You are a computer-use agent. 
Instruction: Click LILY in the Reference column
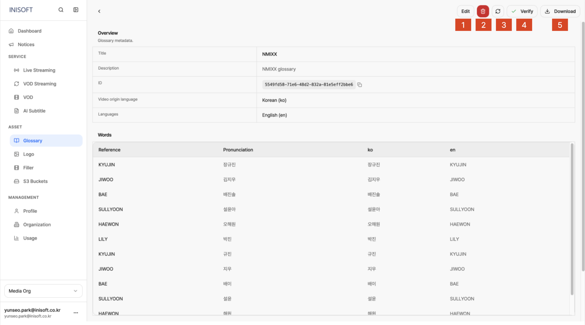point(103,239)
